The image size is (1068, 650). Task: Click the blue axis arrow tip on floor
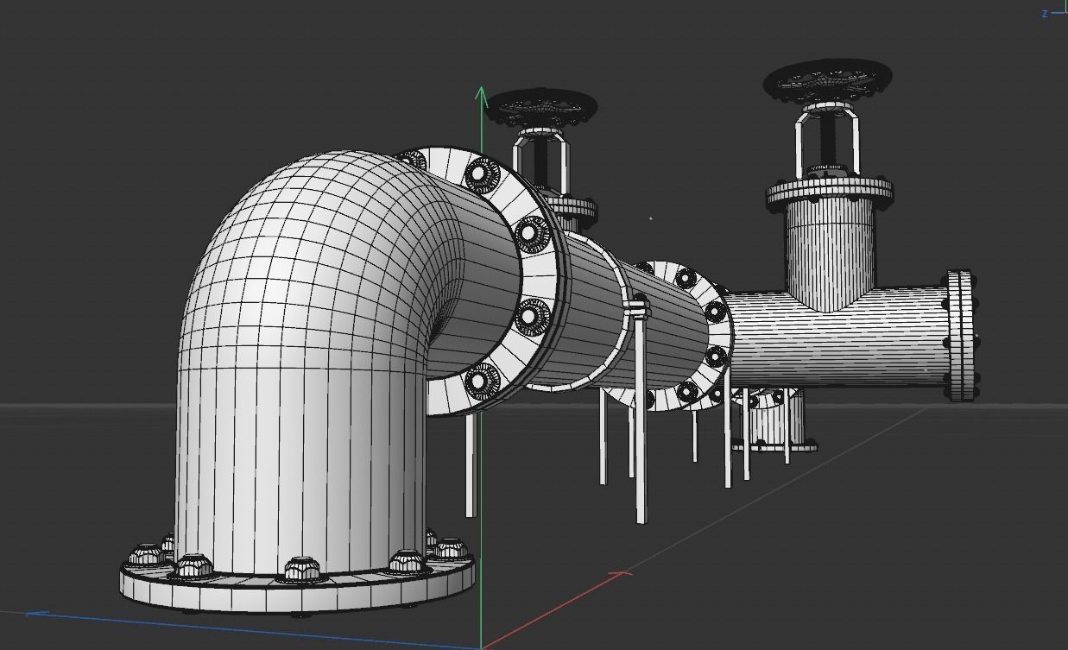[35, 614]
